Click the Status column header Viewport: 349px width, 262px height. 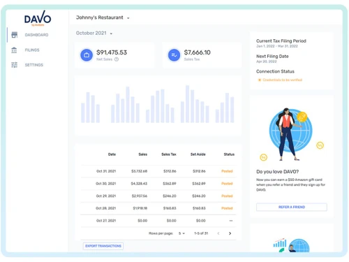[229, 154]
